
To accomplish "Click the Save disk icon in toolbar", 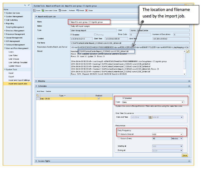I will pos(34,10).
